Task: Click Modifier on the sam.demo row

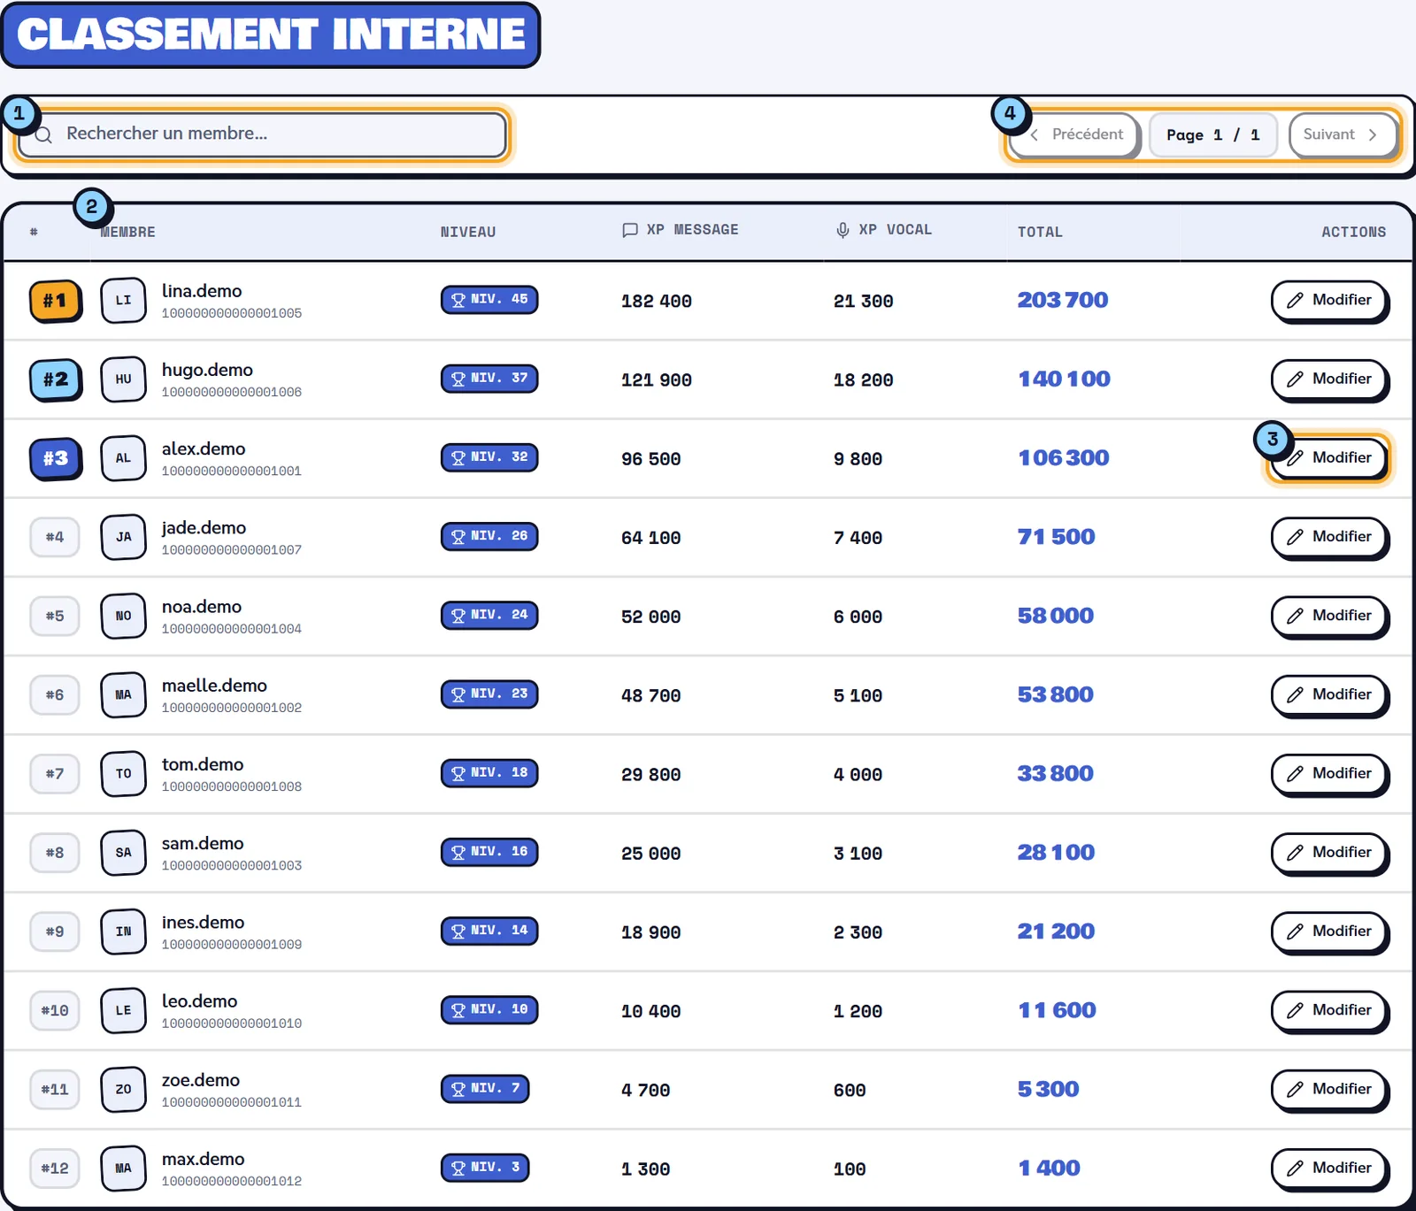Action: (x=1329, y=853)
